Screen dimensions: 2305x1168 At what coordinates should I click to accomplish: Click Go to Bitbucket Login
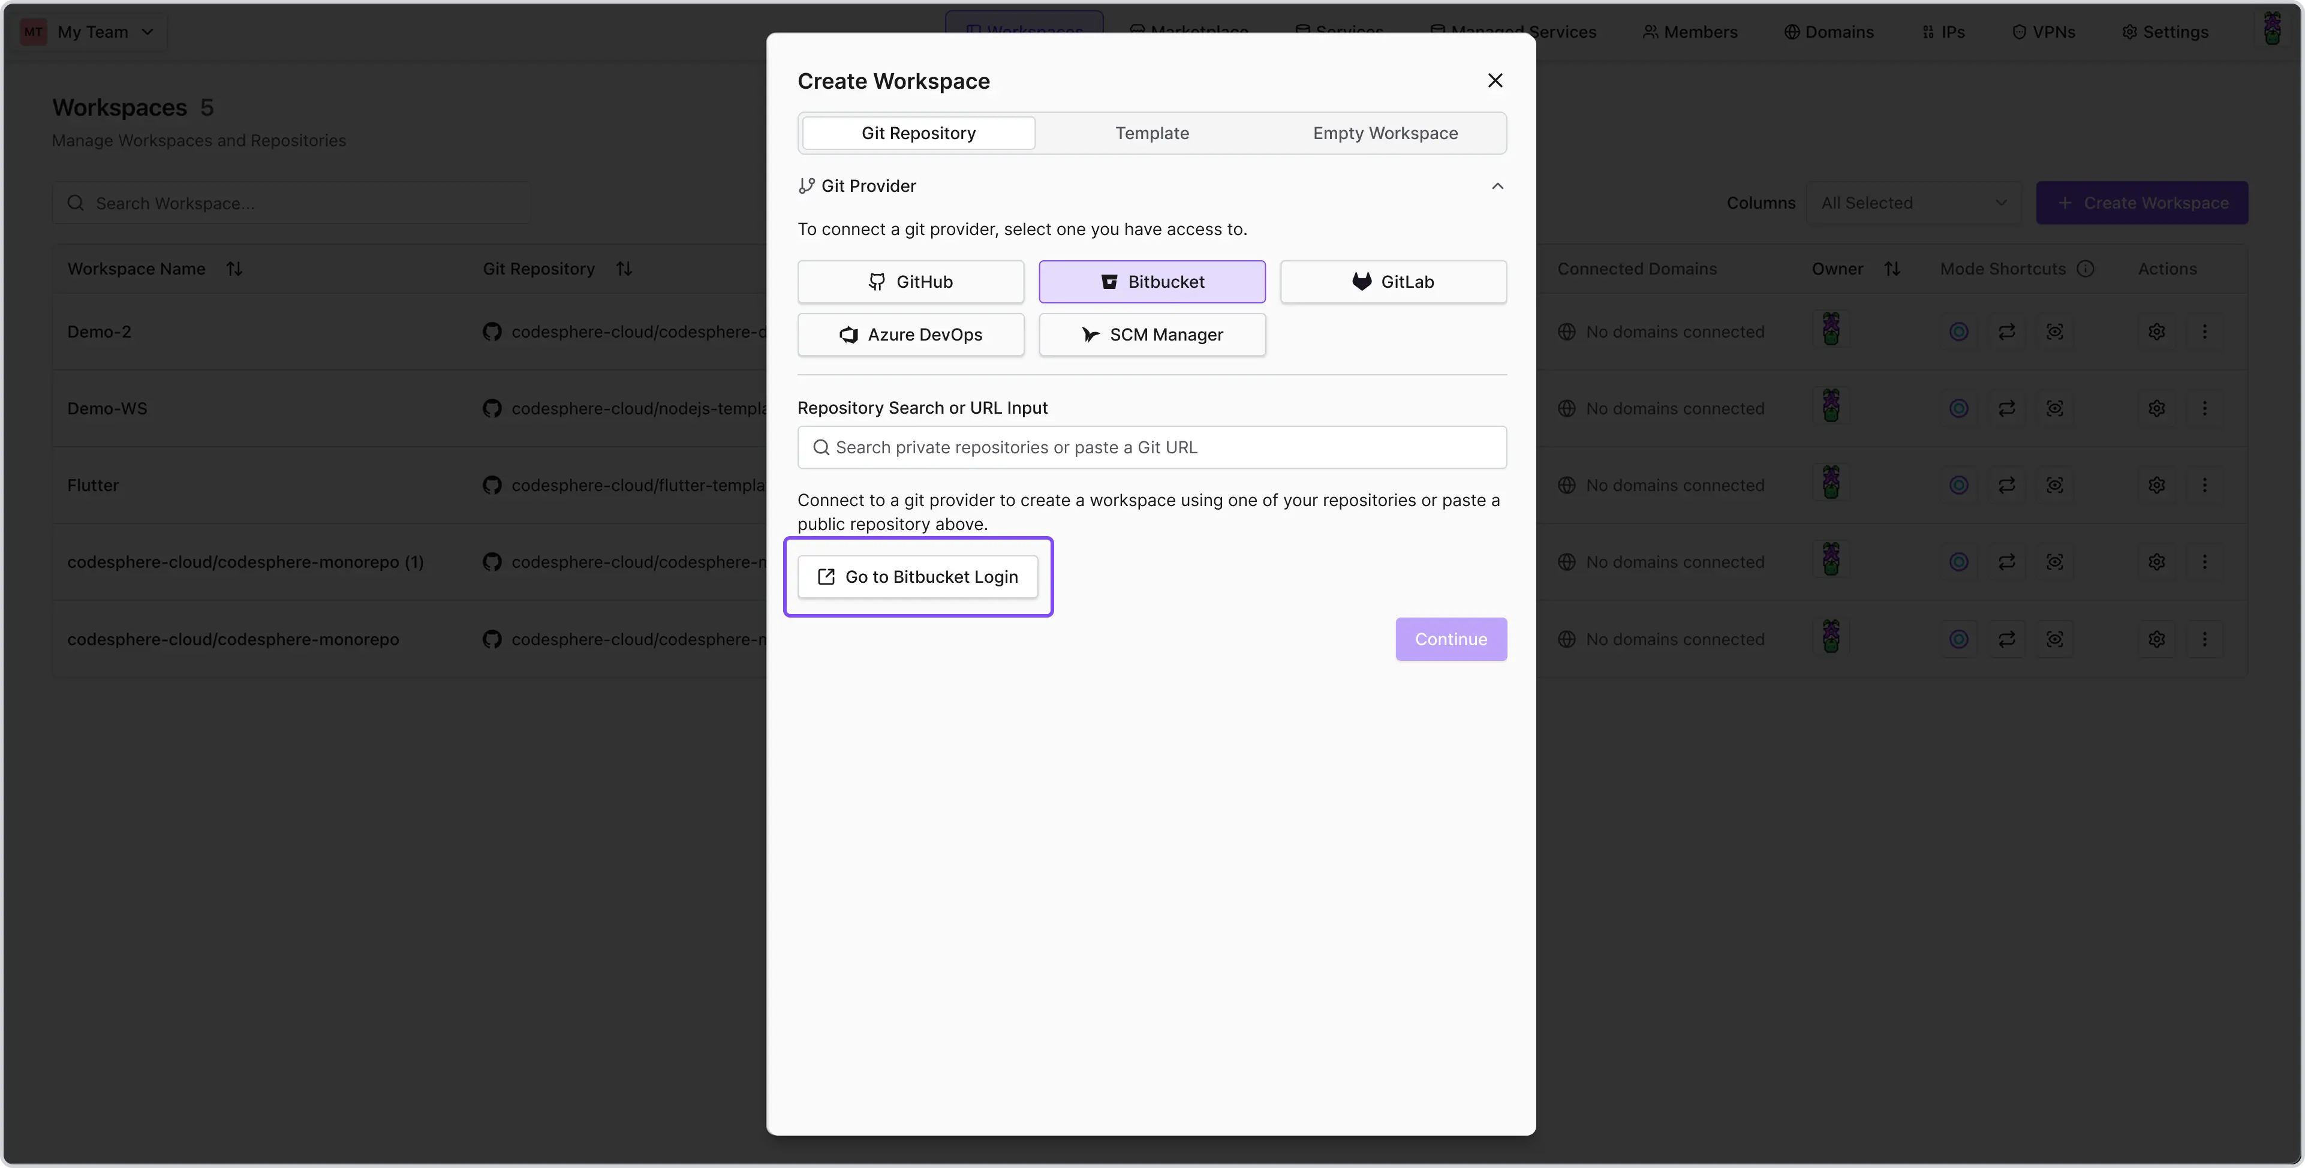point(918,576)
